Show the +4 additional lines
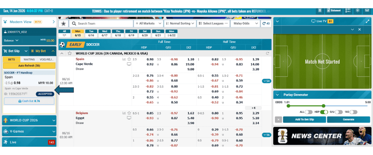Screen dimensions: 373x155 click(x=253, y=108)
